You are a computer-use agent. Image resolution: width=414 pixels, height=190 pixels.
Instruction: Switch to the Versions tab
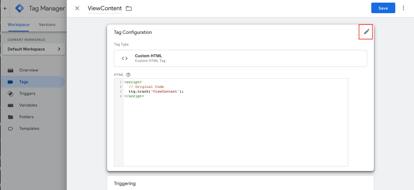pos(47,25)
